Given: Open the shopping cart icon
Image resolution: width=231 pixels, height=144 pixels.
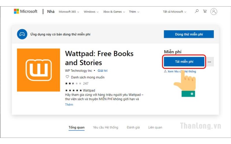Looking at the screenshot, I should [205, 12].
